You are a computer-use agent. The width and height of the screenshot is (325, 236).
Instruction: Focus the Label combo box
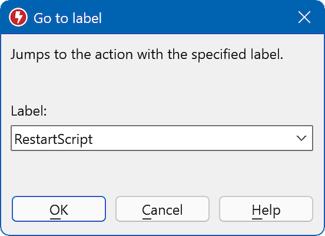(x=162, y=138)
